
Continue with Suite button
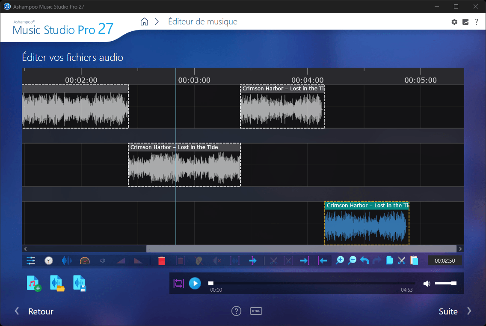tap(455, 311)
